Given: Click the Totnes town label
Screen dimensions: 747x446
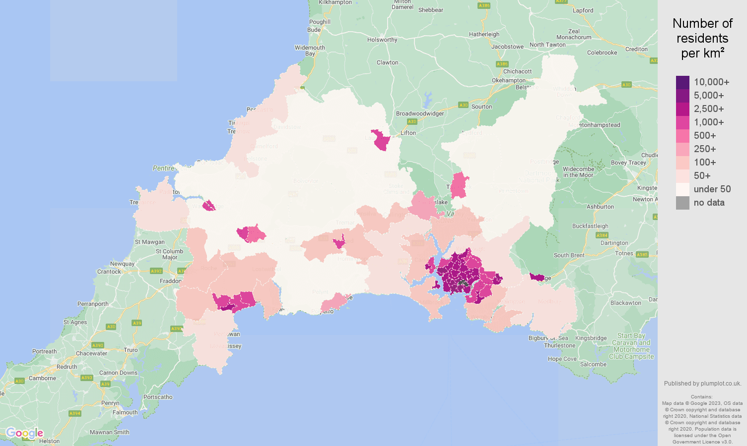Looking at the screenshot, I should pos(624,253).
